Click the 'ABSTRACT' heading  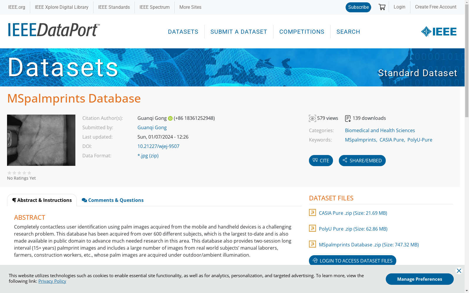coord(30,217)
